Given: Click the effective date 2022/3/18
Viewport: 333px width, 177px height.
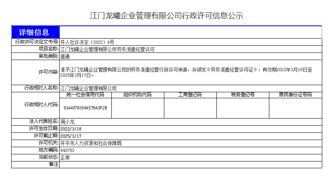Looking at the screenshot, I should tap(71, 129).
